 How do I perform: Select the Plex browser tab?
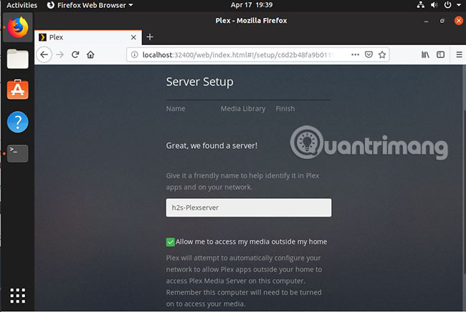88,37
